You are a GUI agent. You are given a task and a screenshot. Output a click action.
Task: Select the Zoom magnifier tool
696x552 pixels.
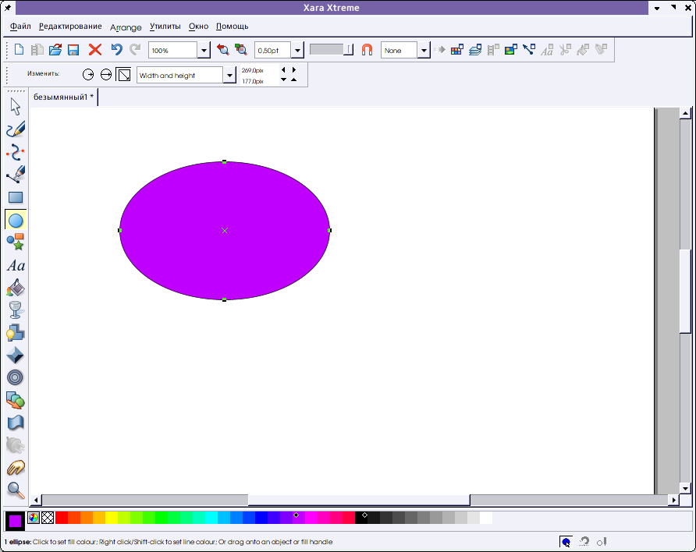[x=16, y=490]
